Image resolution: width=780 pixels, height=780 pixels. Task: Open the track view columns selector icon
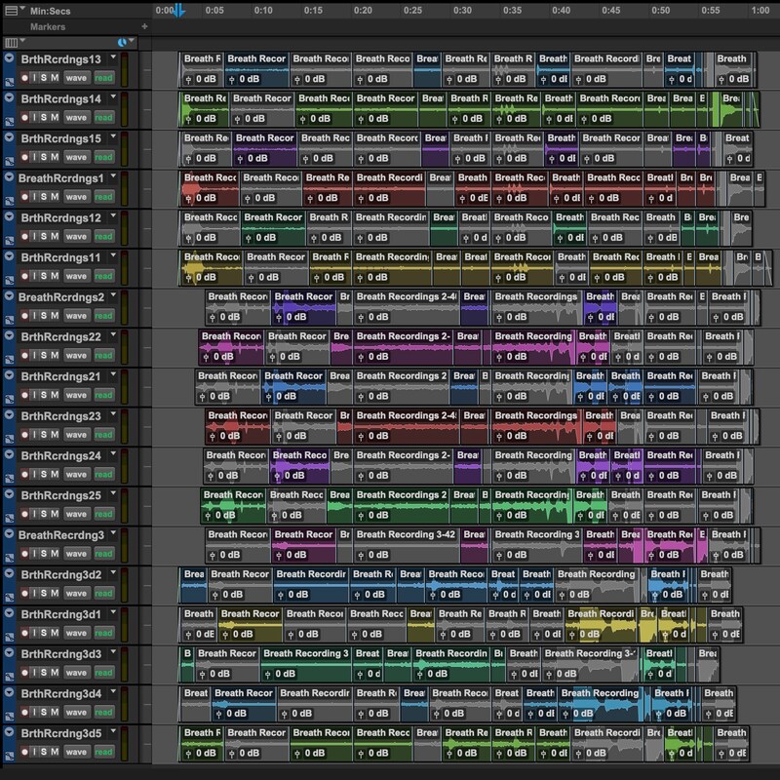11,43
